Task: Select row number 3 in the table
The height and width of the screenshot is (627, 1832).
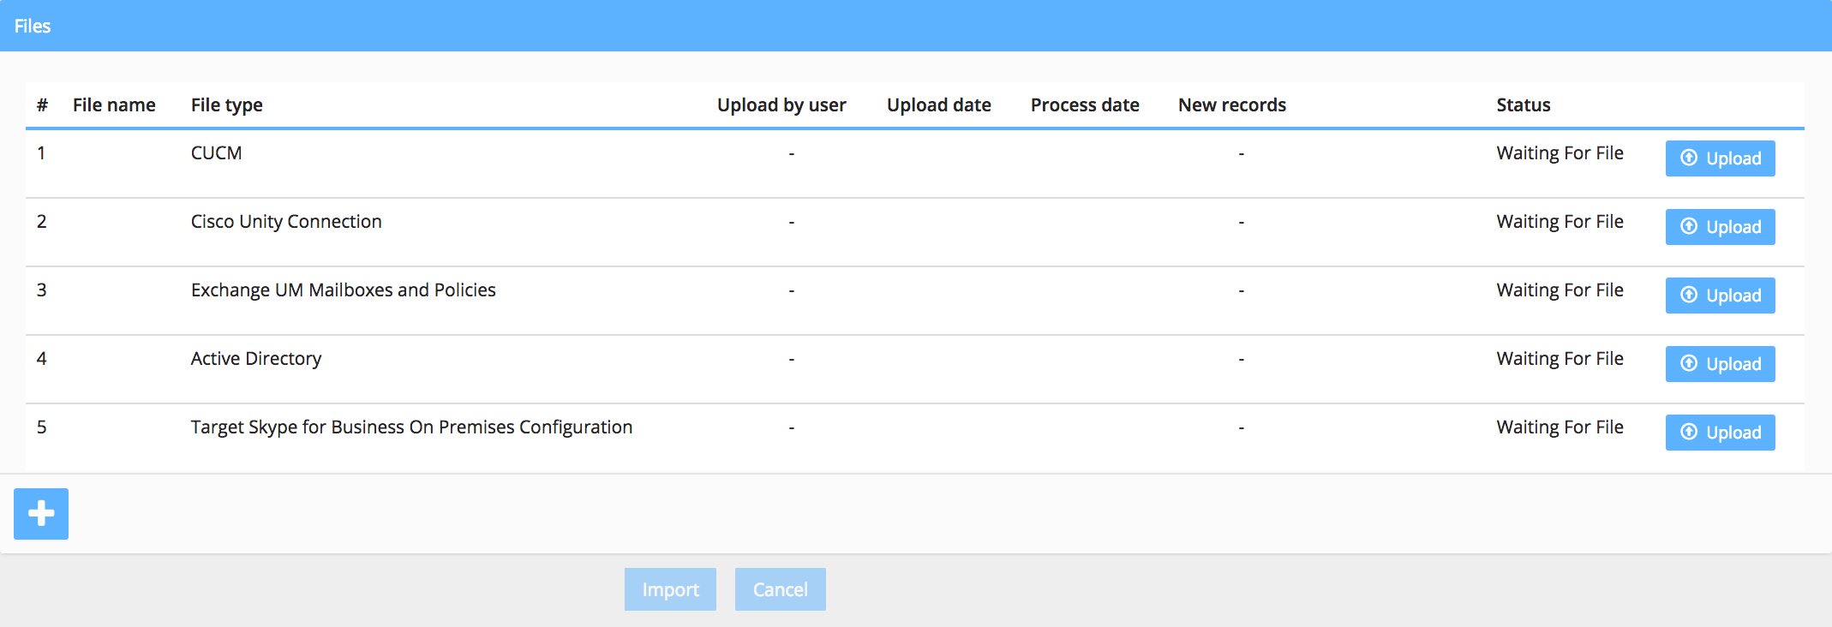Action: coord(41,290)
